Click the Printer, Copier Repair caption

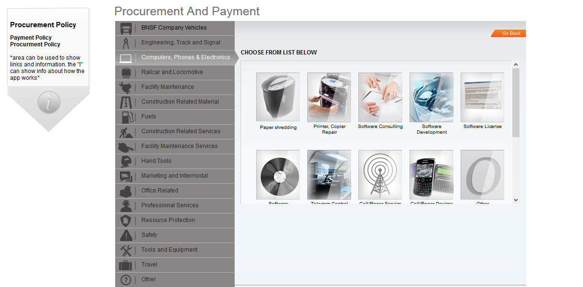pos(329,129)
